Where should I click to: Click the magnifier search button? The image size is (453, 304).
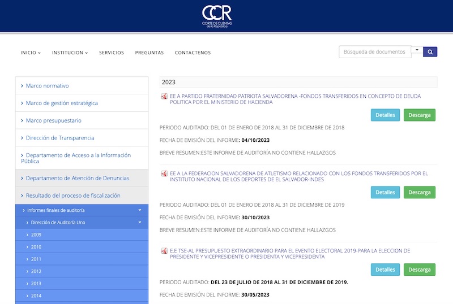pyautogui.click(x=430, y=52)
